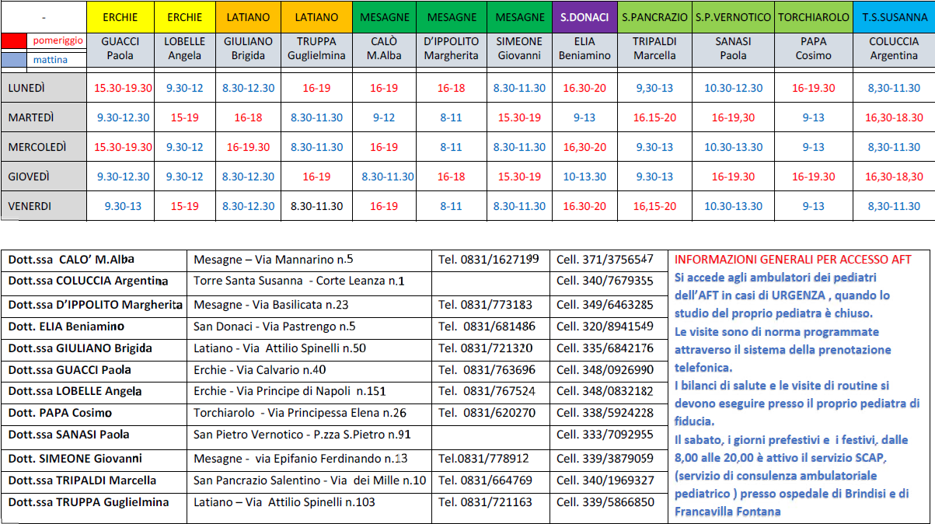Click address 'Erchie - Via Principe di Napoli n.151'
Screen dimensions: 935x524
(289, 391)
